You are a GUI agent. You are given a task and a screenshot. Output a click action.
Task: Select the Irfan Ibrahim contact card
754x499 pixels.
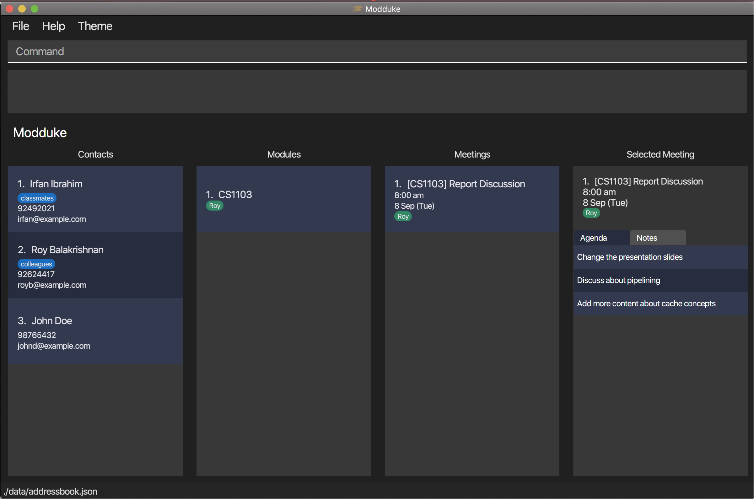(x=95, y=200)
